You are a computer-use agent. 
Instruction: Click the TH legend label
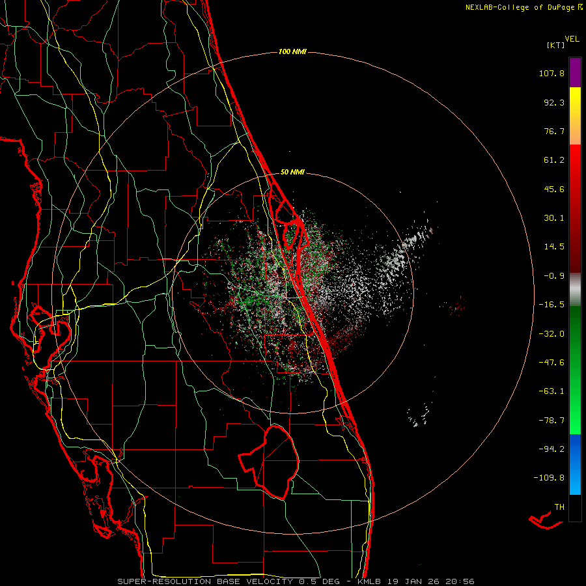click(x=559, y=507)
